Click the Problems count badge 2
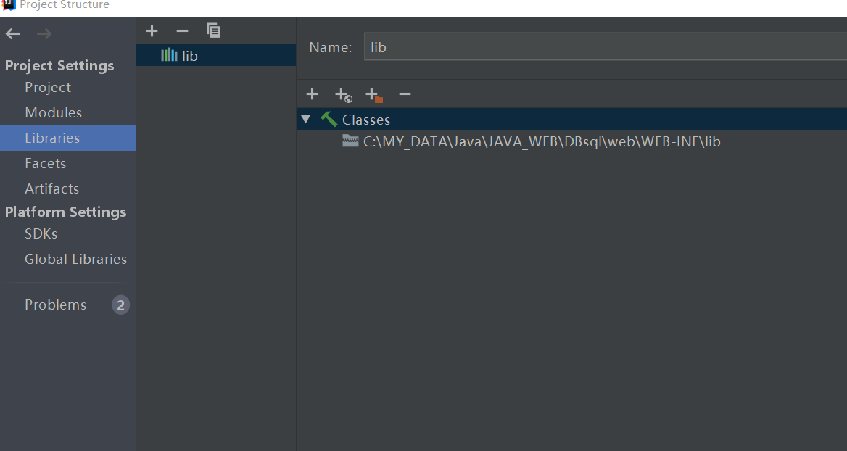 (120, 305)
